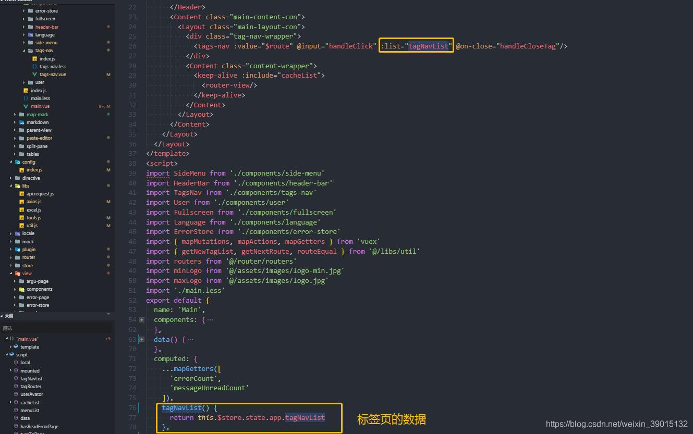
Task: Expand the header-bar folder arrow
Action: click(x=23, y=27)
